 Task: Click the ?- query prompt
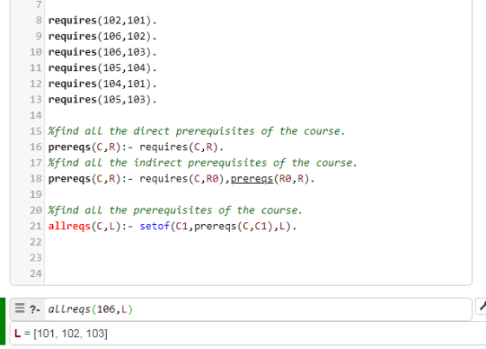pos(35,309)
